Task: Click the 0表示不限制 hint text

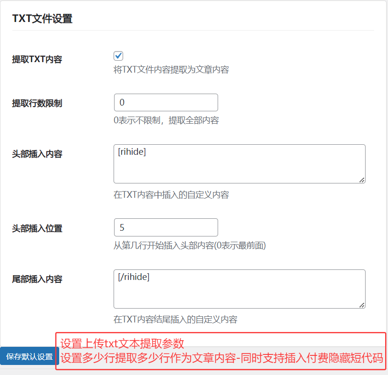Action: pos(166,120)
